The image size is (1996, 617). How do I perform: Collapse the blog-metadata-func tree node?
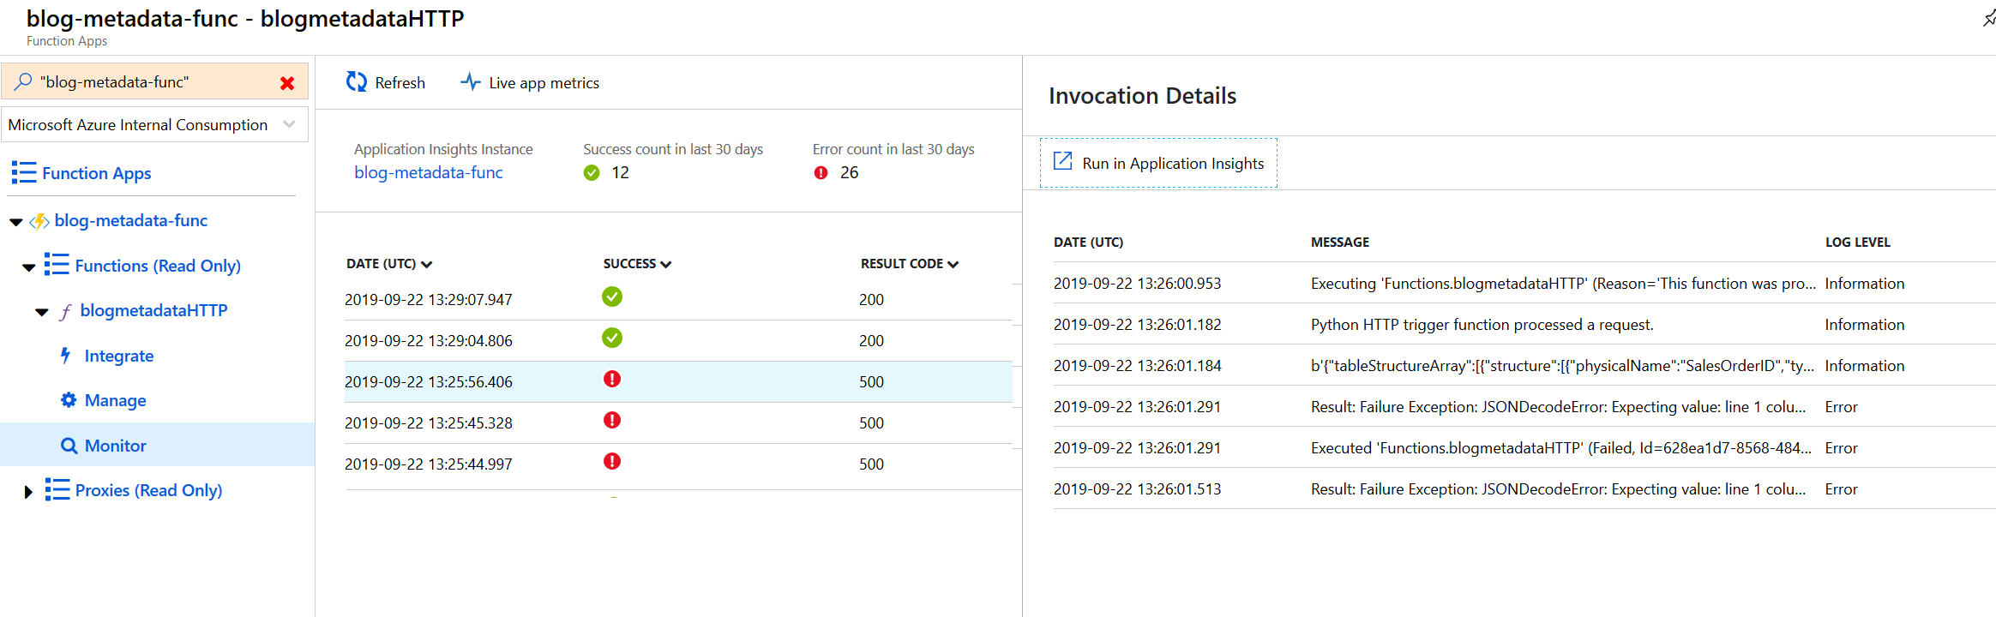point(15,222)
